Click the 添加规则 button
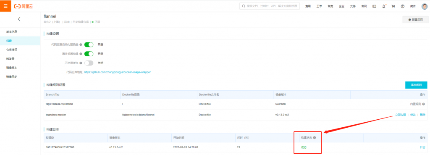The image size is (430, 155). (416, 85)
